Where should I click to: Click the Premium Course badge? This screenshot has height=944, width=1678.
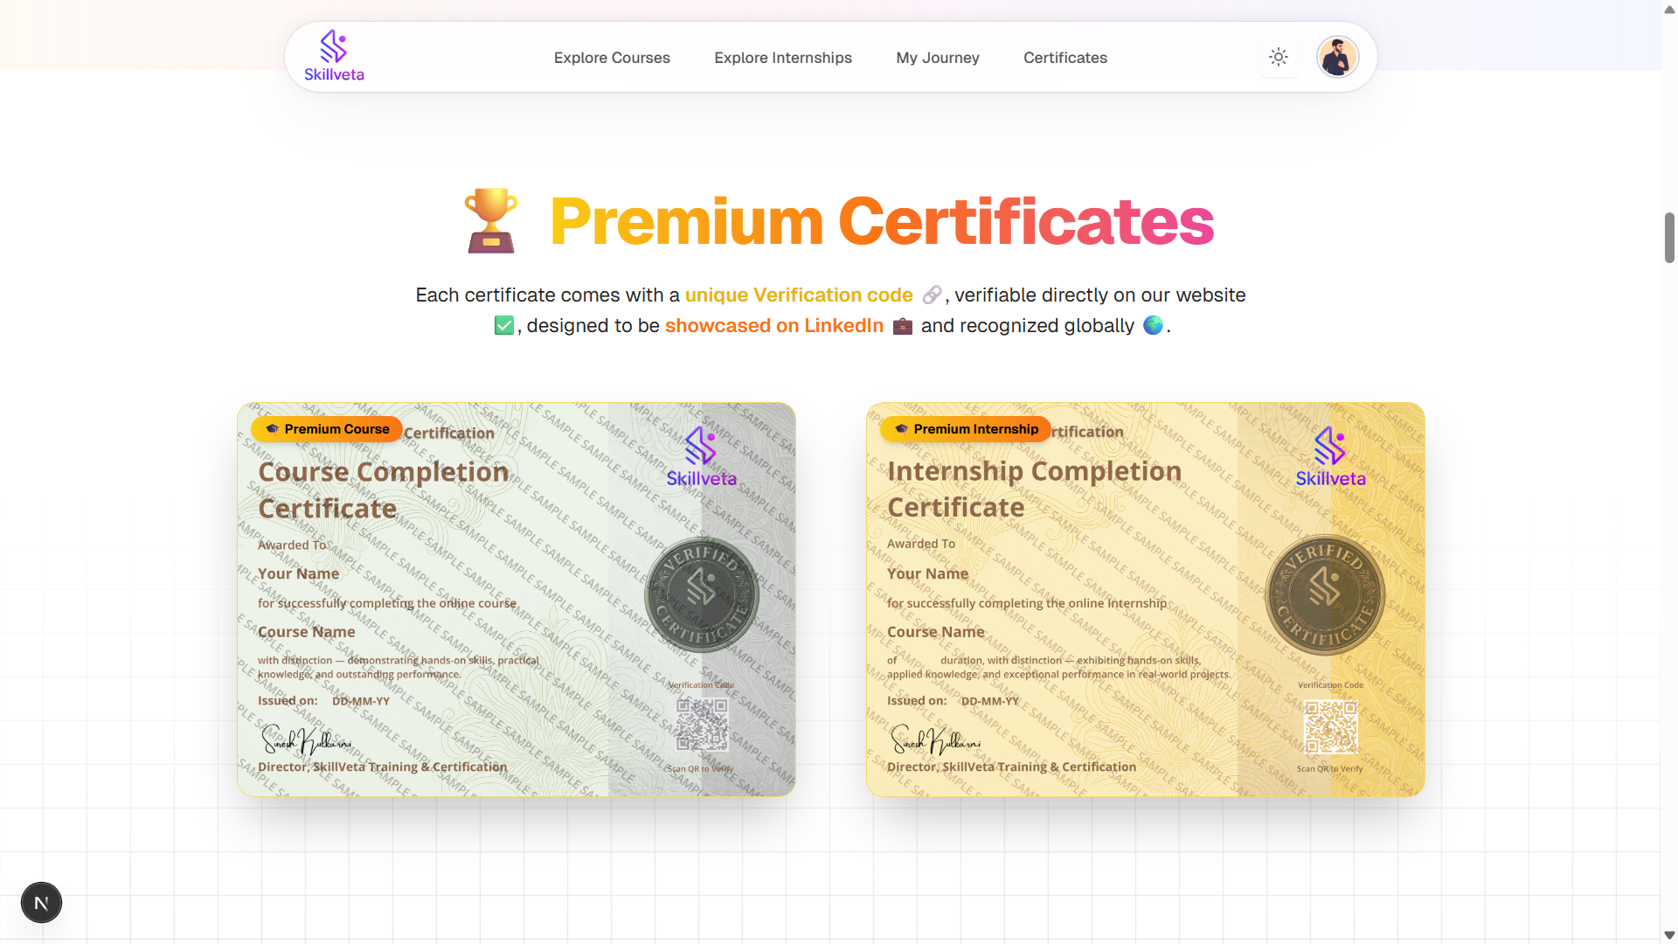pos(327,429)
